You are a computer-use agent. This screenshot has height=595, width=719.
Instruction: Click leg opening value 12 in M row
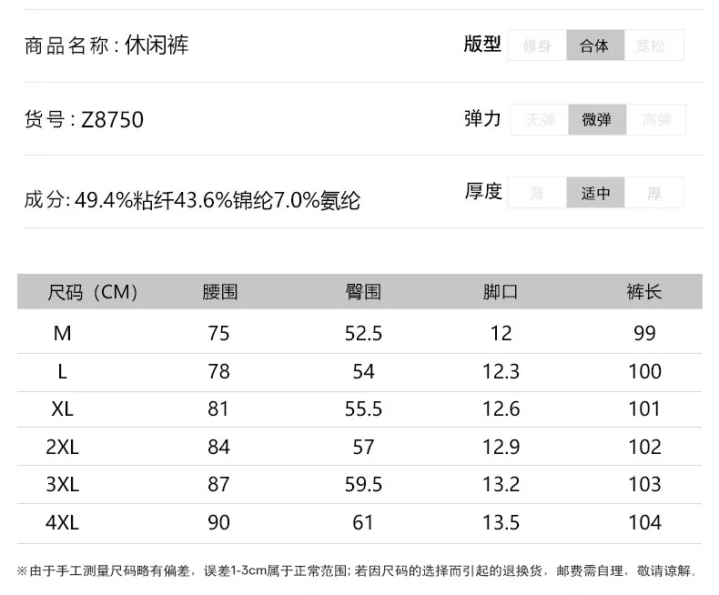click(x=501, y=333)
